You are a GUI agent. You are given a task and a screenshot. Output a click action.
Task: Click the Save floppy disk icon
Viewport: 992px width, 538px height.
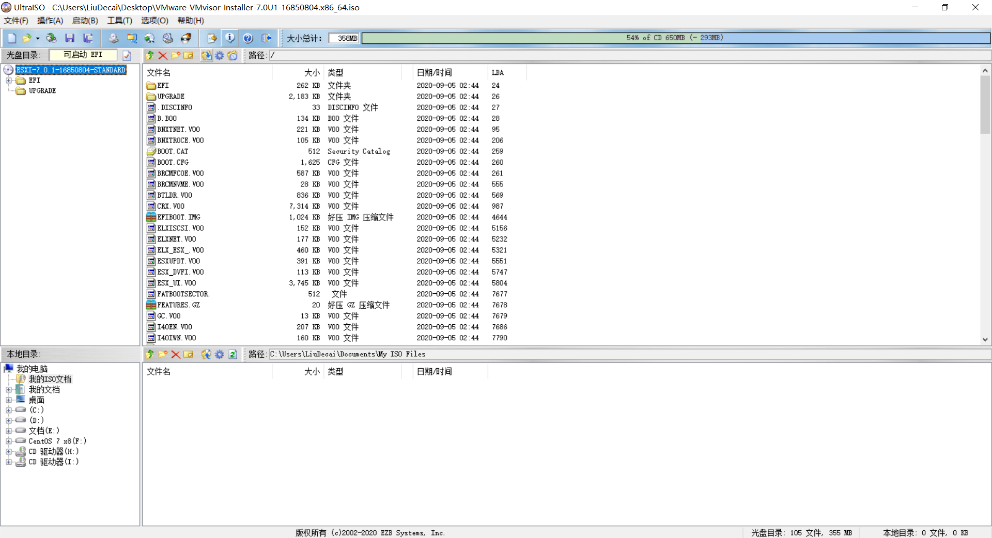70,38
